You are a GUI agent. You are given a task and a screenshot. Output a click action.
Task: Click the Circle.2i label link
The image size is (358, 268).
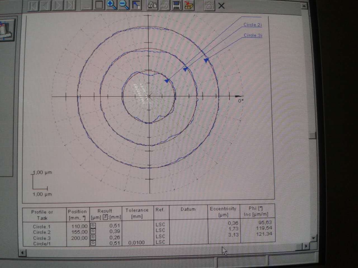[253, 25]
